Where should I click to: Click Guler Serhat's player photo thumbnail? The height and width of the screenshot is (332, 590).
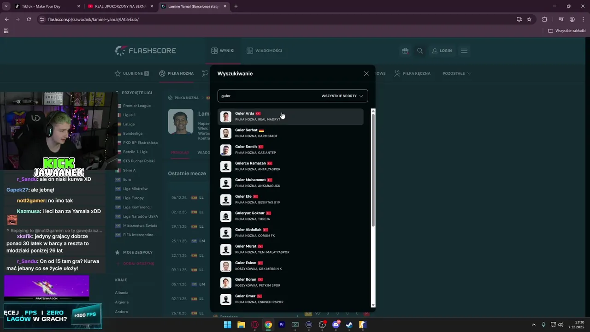click(x=226, y=133)
